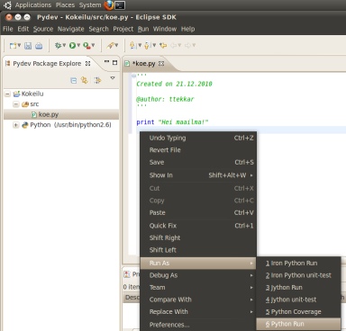Click the Save icon in the toolbar
This screenshot has height=331, width=346.
point(28,46)
